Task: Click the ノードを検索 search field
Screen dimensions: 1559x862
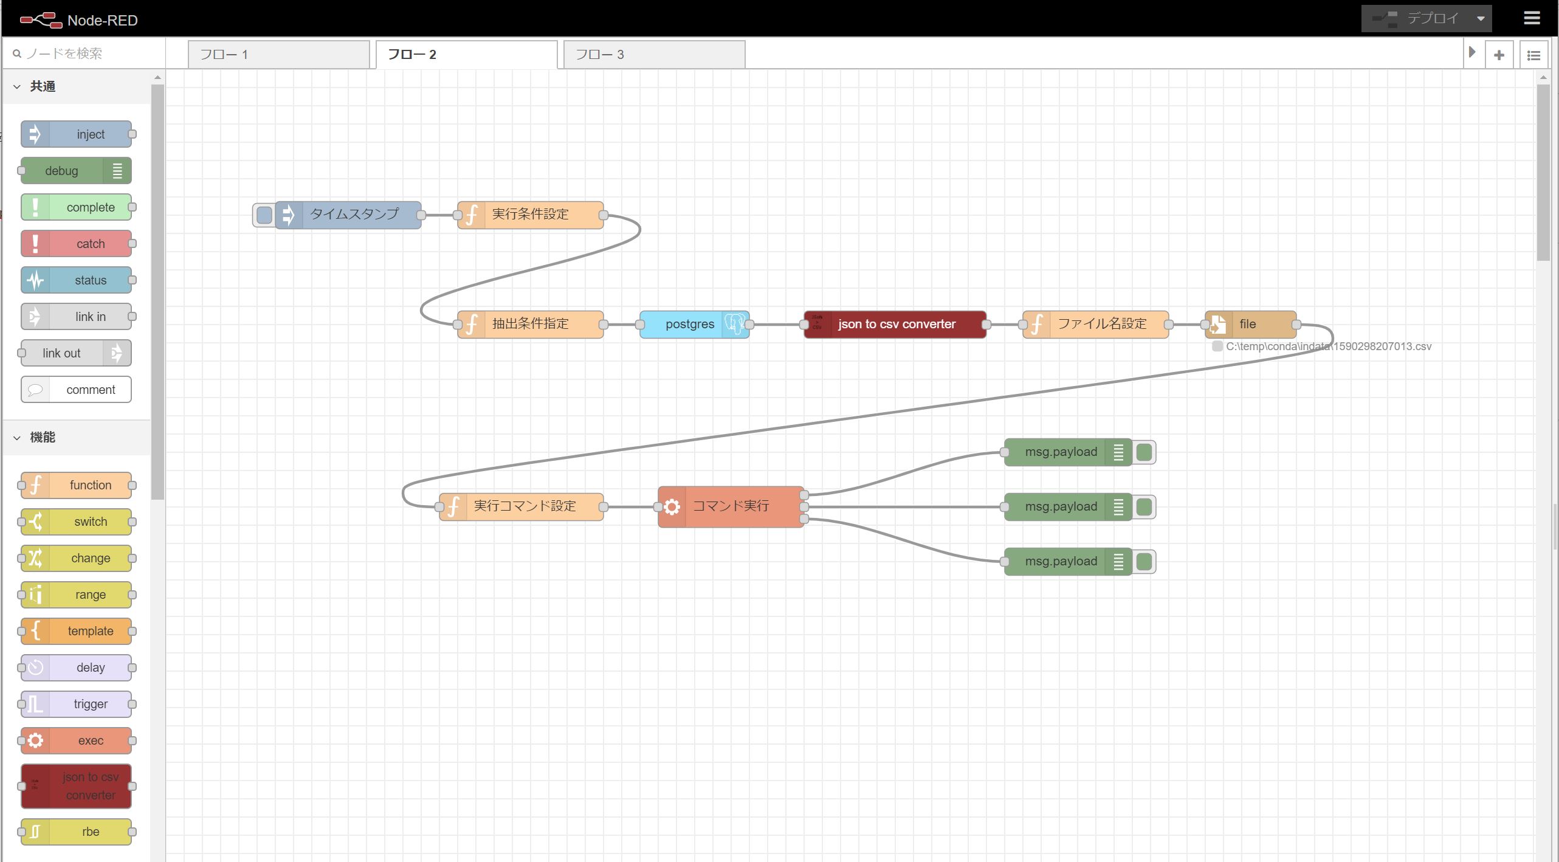Action: click(85, 53)
